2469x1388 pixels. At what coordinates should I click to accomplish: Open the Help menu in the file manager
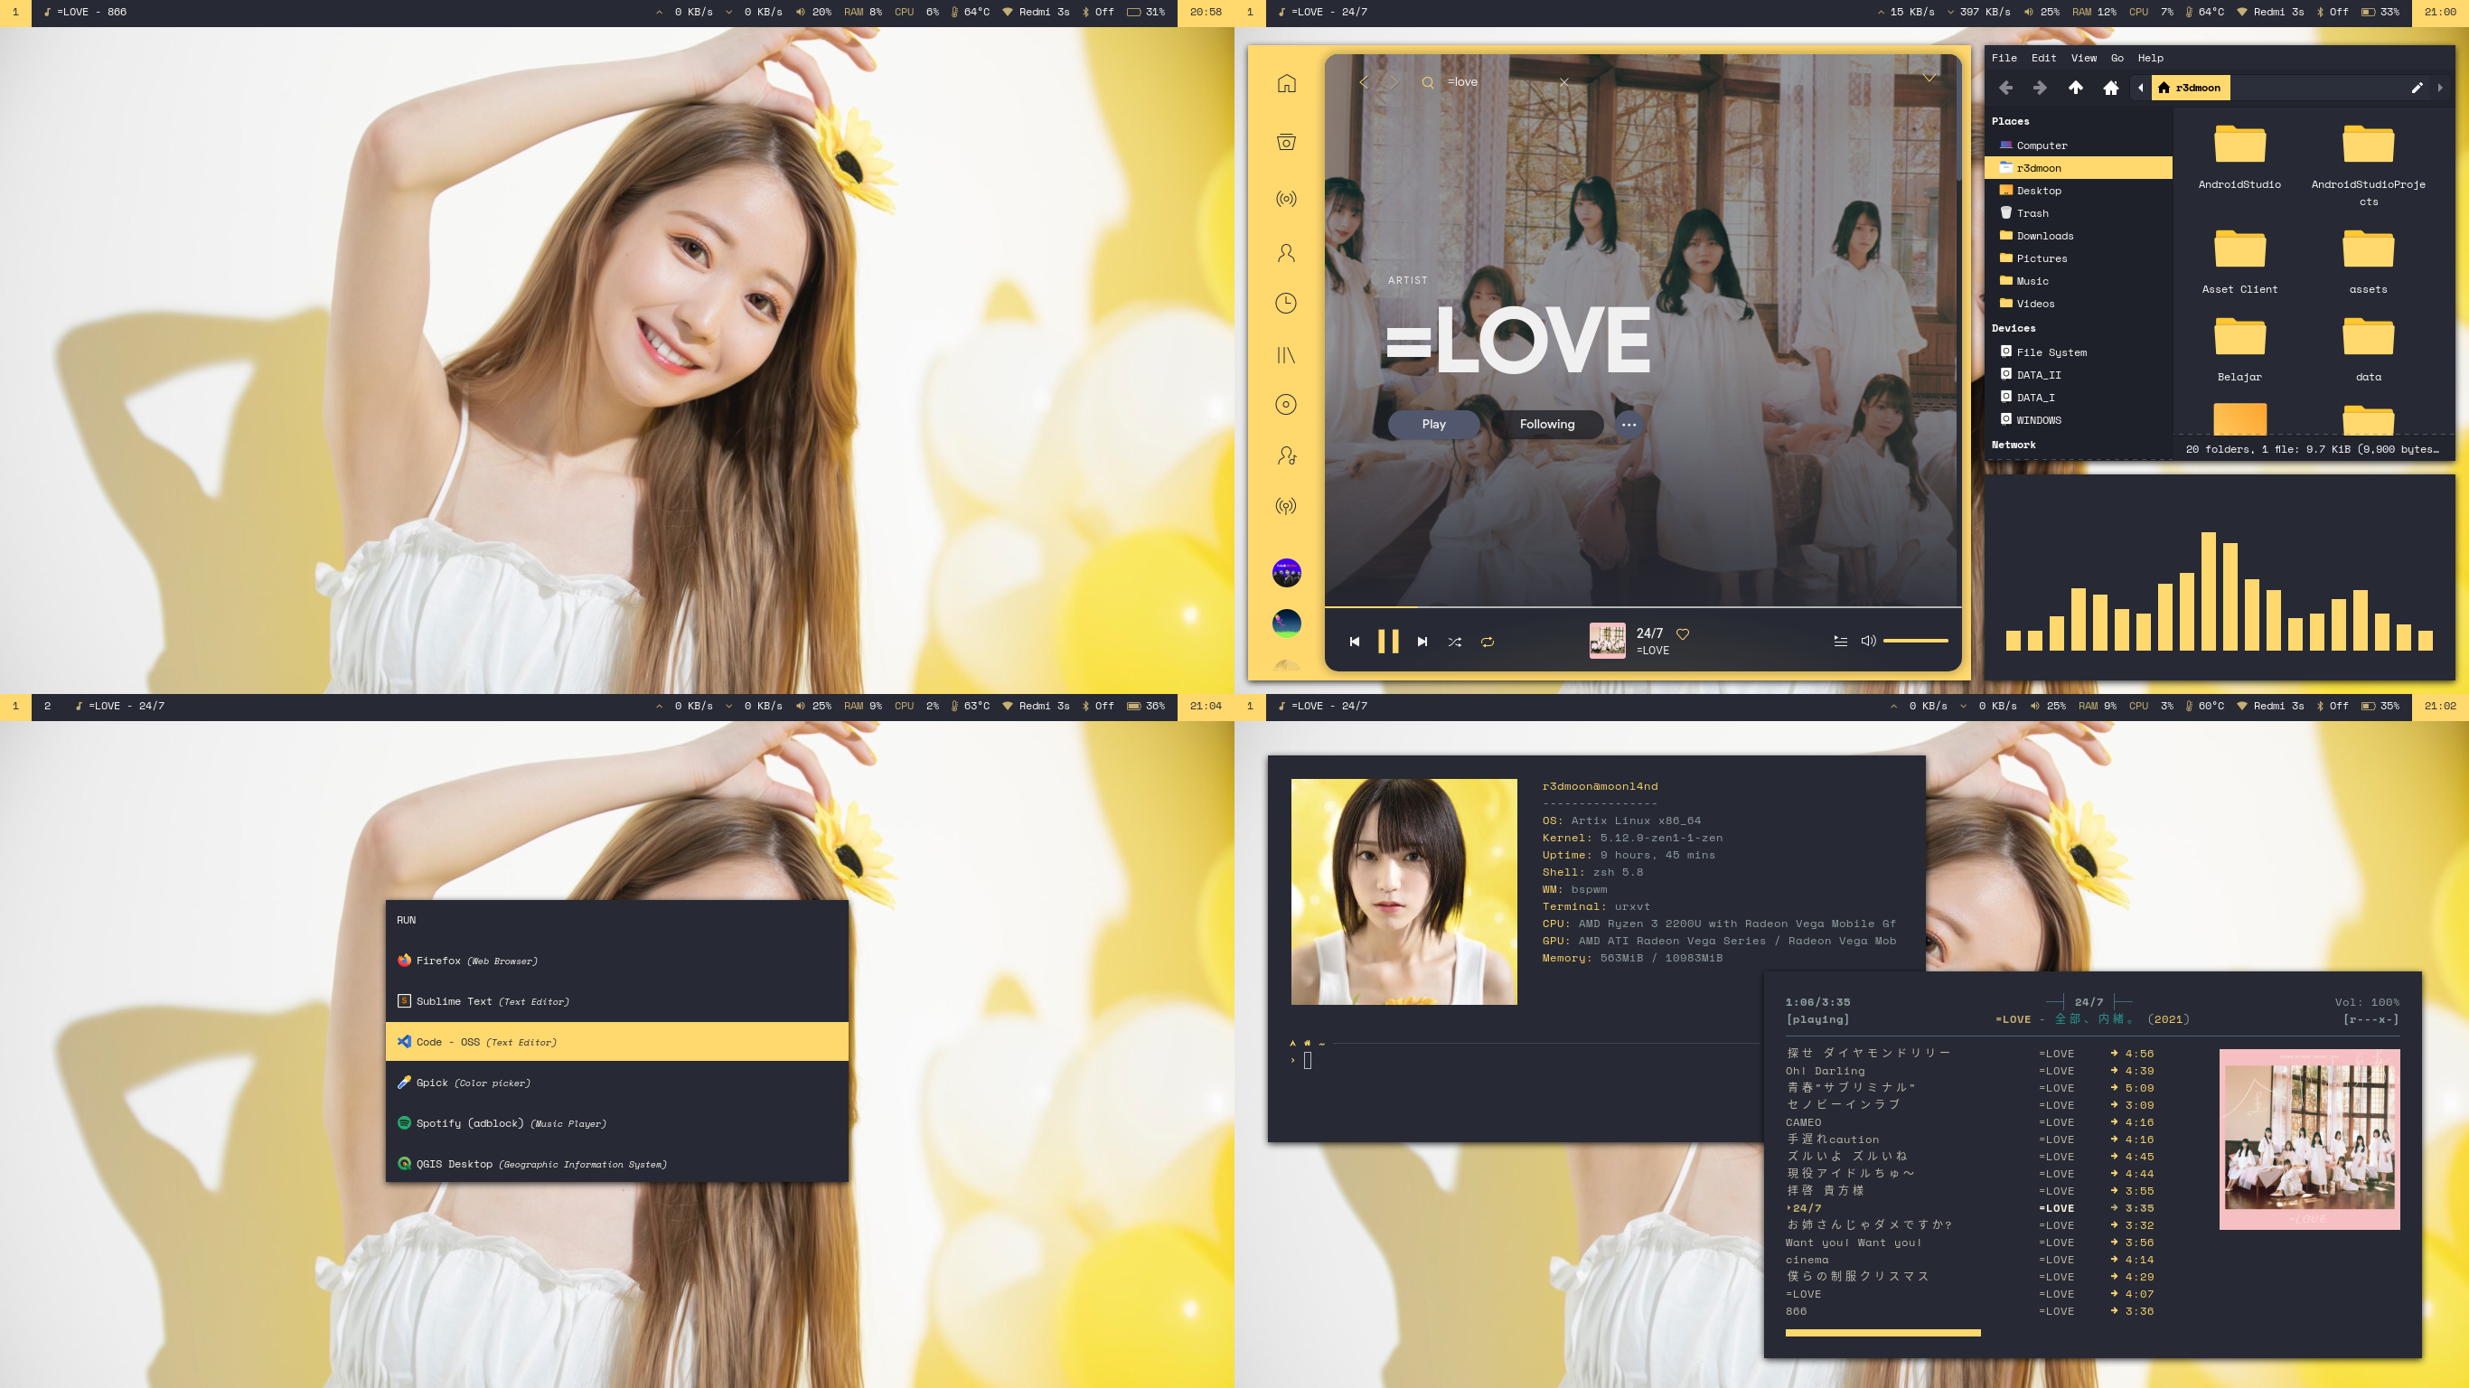pos(2151,58)
